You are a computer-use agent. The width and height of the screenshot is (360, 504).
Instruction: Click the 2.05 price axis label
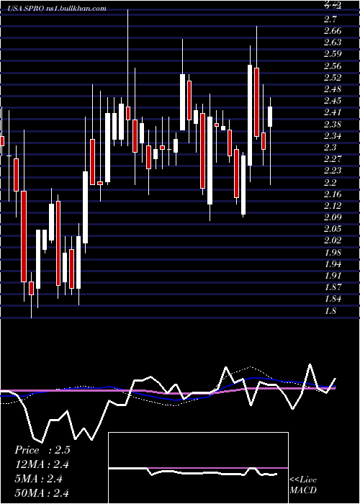click(333, 229)
